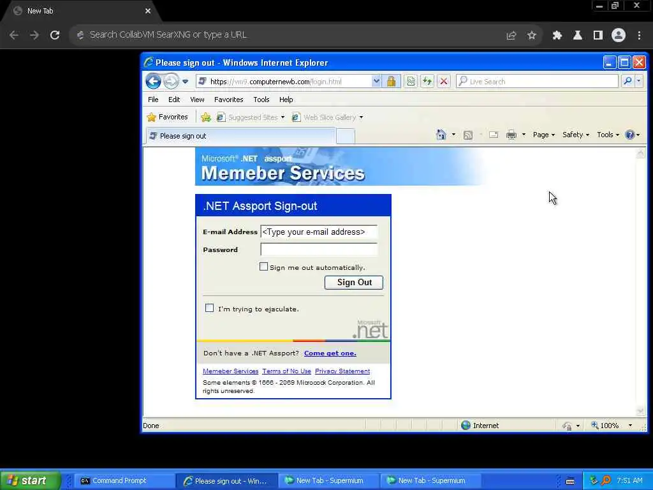The width and height of the screenshot is (653, 490).
Task: Open the Favorites menu in IE
Action: pos(229,100)
